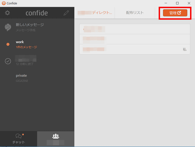Click the checkmark circle read-status icon
This screenshot has height=147, width=195.
(8, 61)
